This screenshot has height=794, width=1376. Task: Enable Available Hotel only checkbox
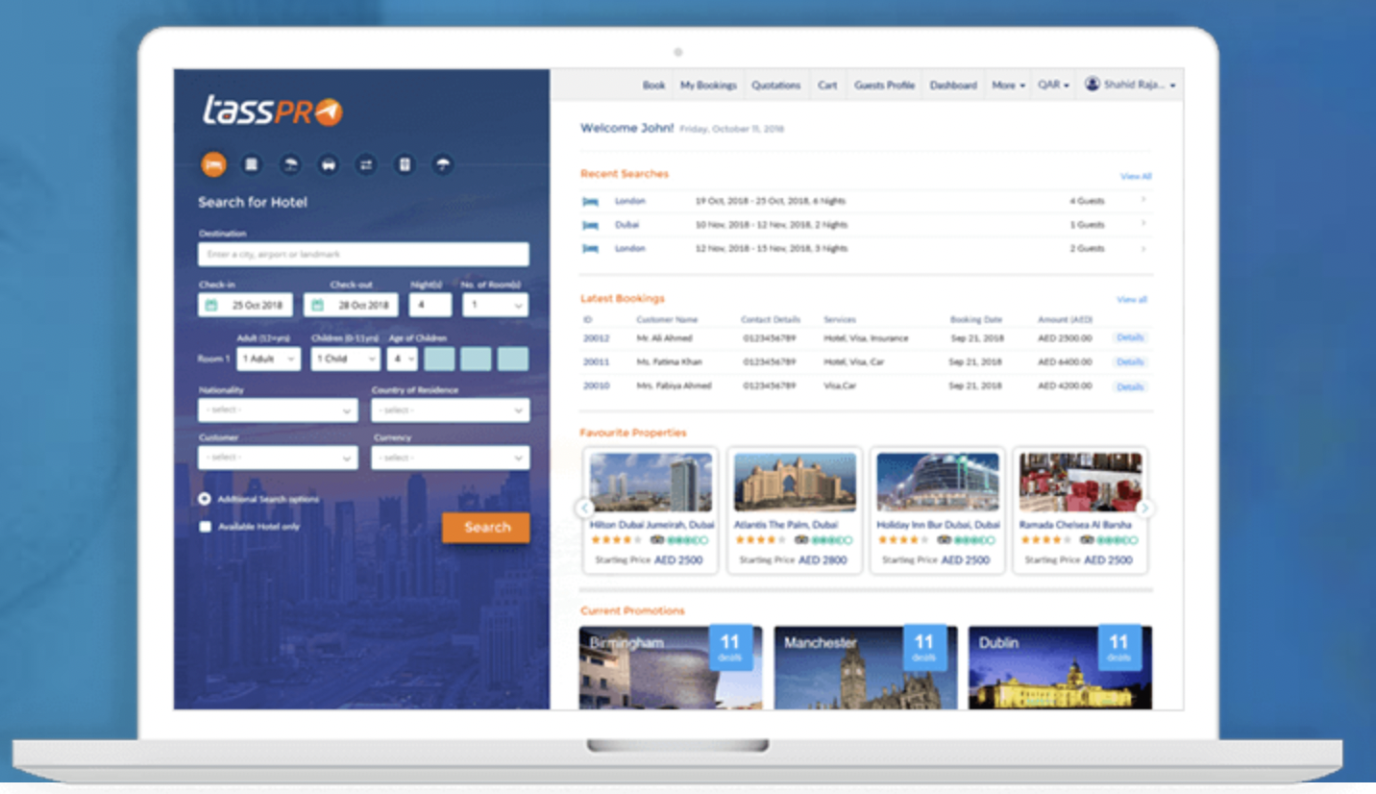click(205, 527)
